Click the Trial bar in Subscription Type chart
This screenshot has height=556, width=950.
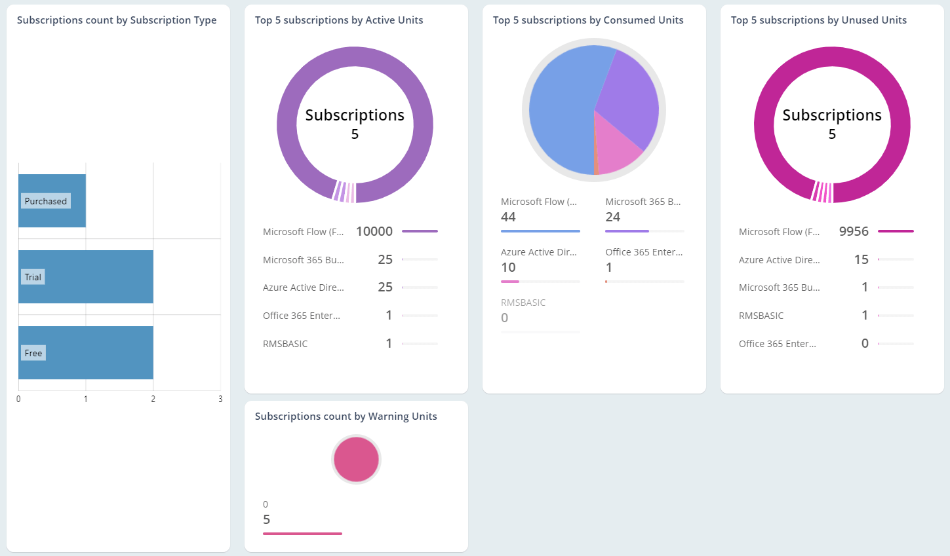85,276
